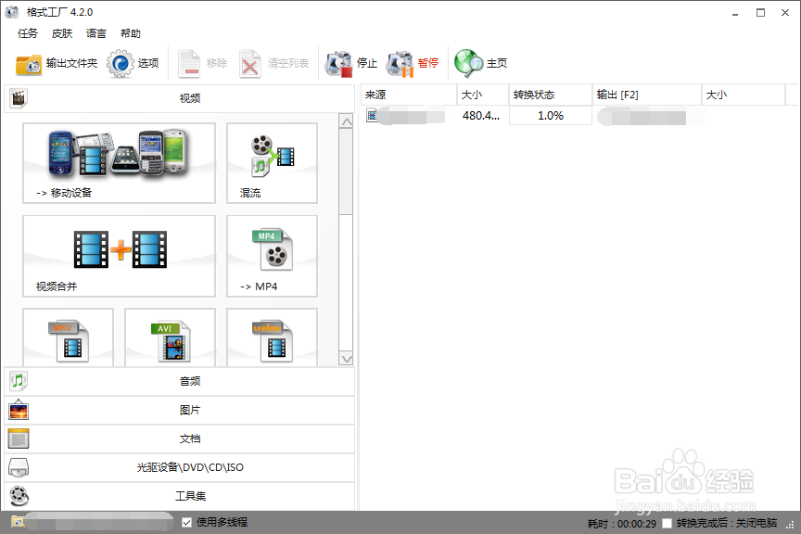Click the film reel 工具集 icon
The height and width of the screenshot is (534, 801).
(19, 496)
